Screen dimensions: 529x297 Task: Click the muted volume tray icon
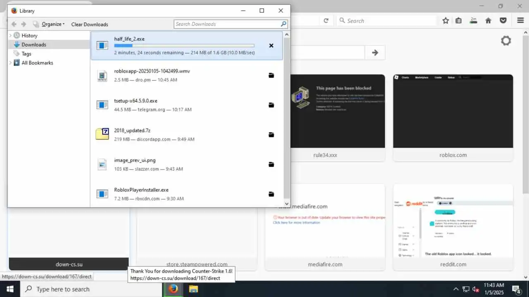click(476, 289)
